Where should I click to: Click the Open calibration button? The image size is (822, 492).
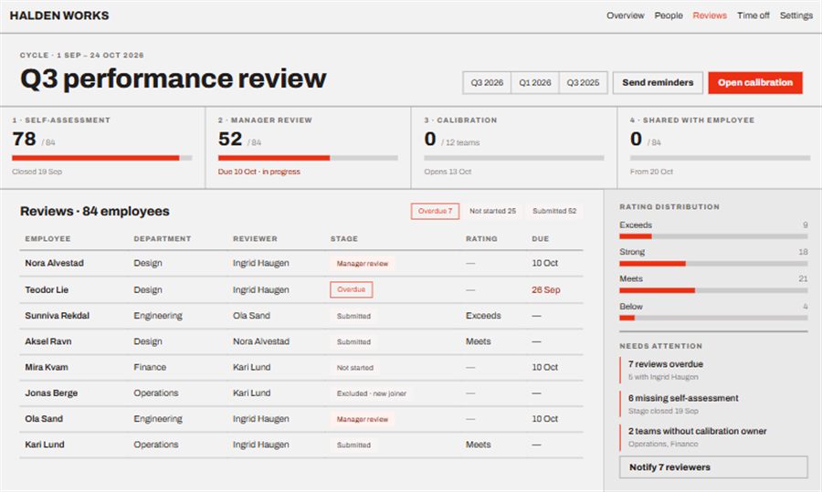coord(755,83)
